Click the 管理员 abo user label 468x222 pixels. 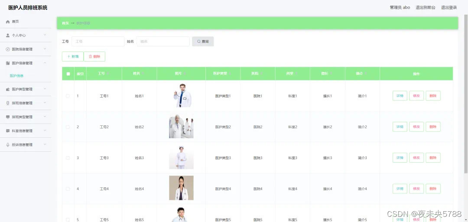[400, 7]
